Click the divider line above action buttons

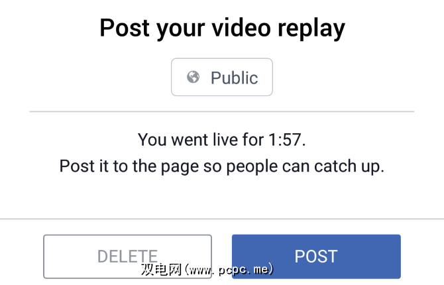[222, 219]
